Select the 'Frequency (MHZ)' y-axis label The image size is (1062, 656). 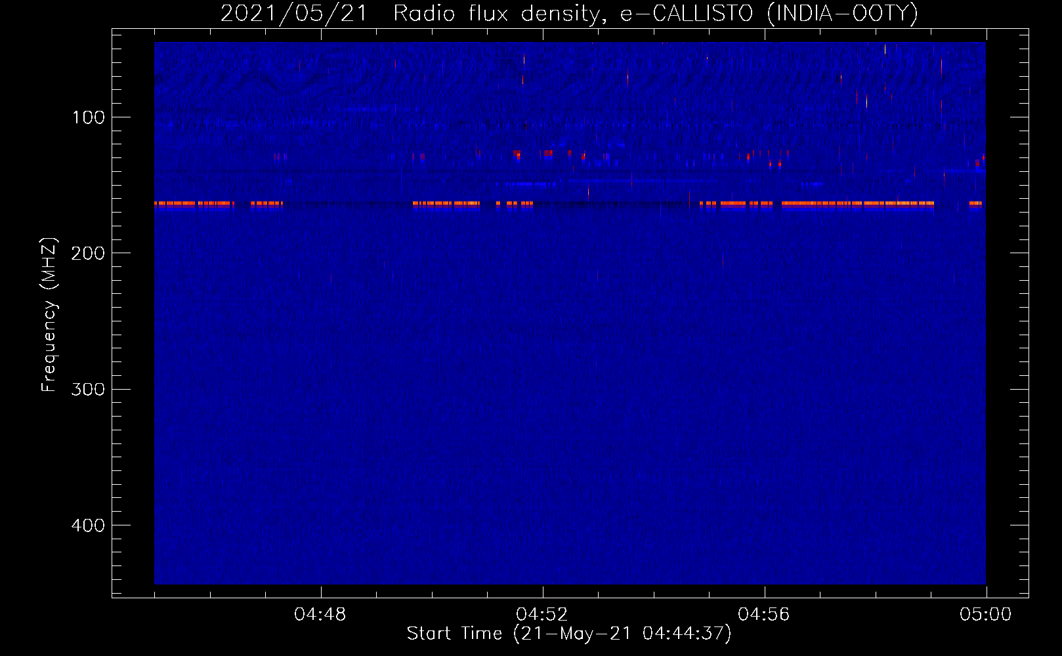50,314
